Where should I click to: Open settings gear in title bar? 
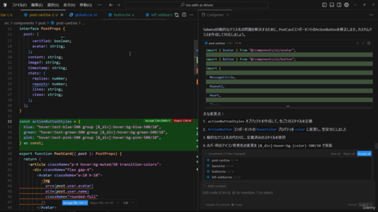(347, 5)
